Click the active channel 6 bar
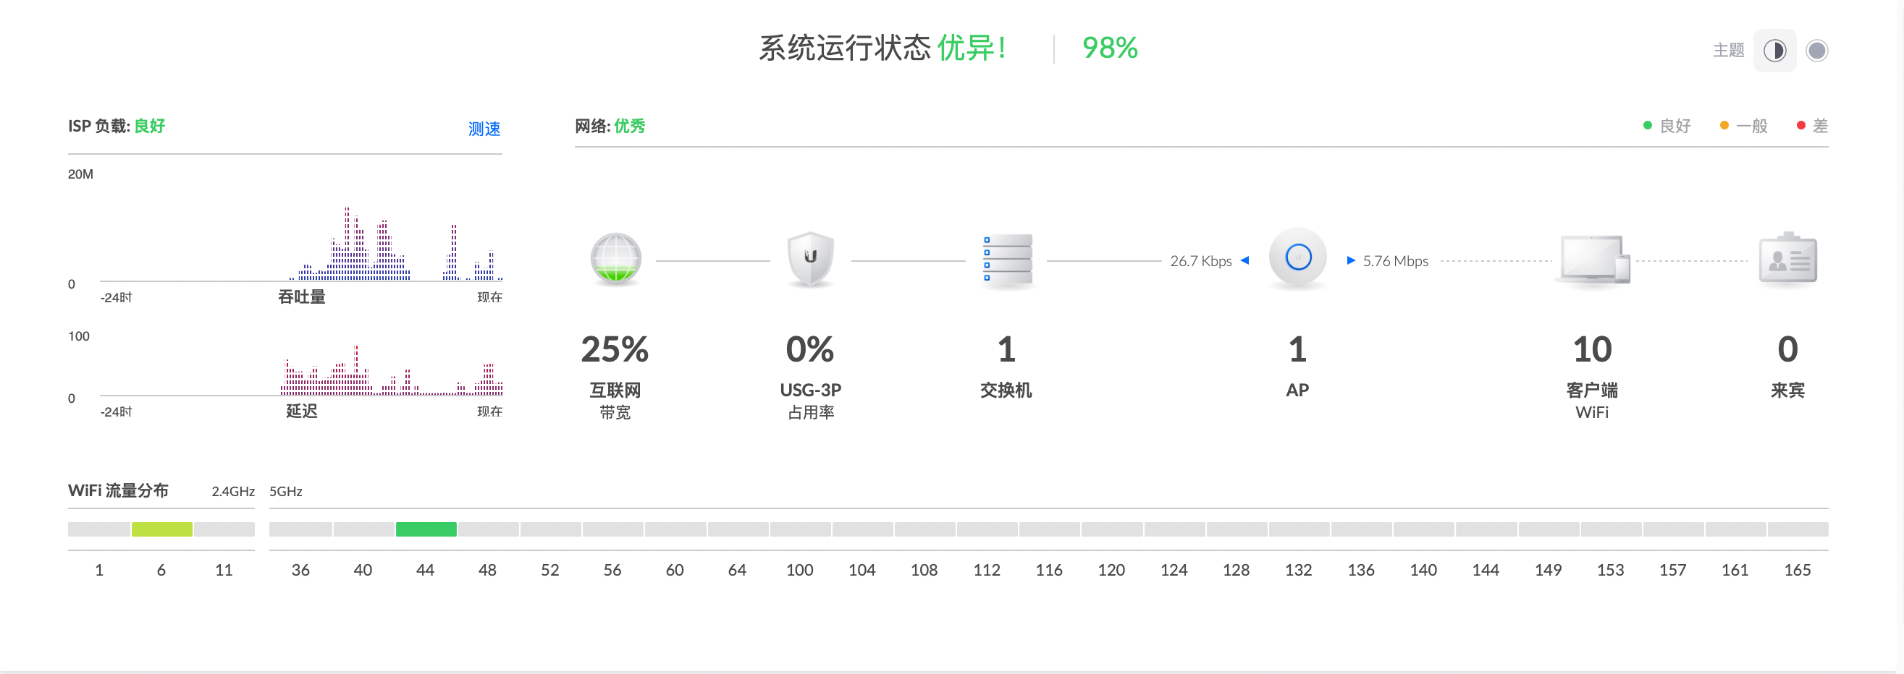Screen dimensions: 1904x674 [x=162, y=529]
